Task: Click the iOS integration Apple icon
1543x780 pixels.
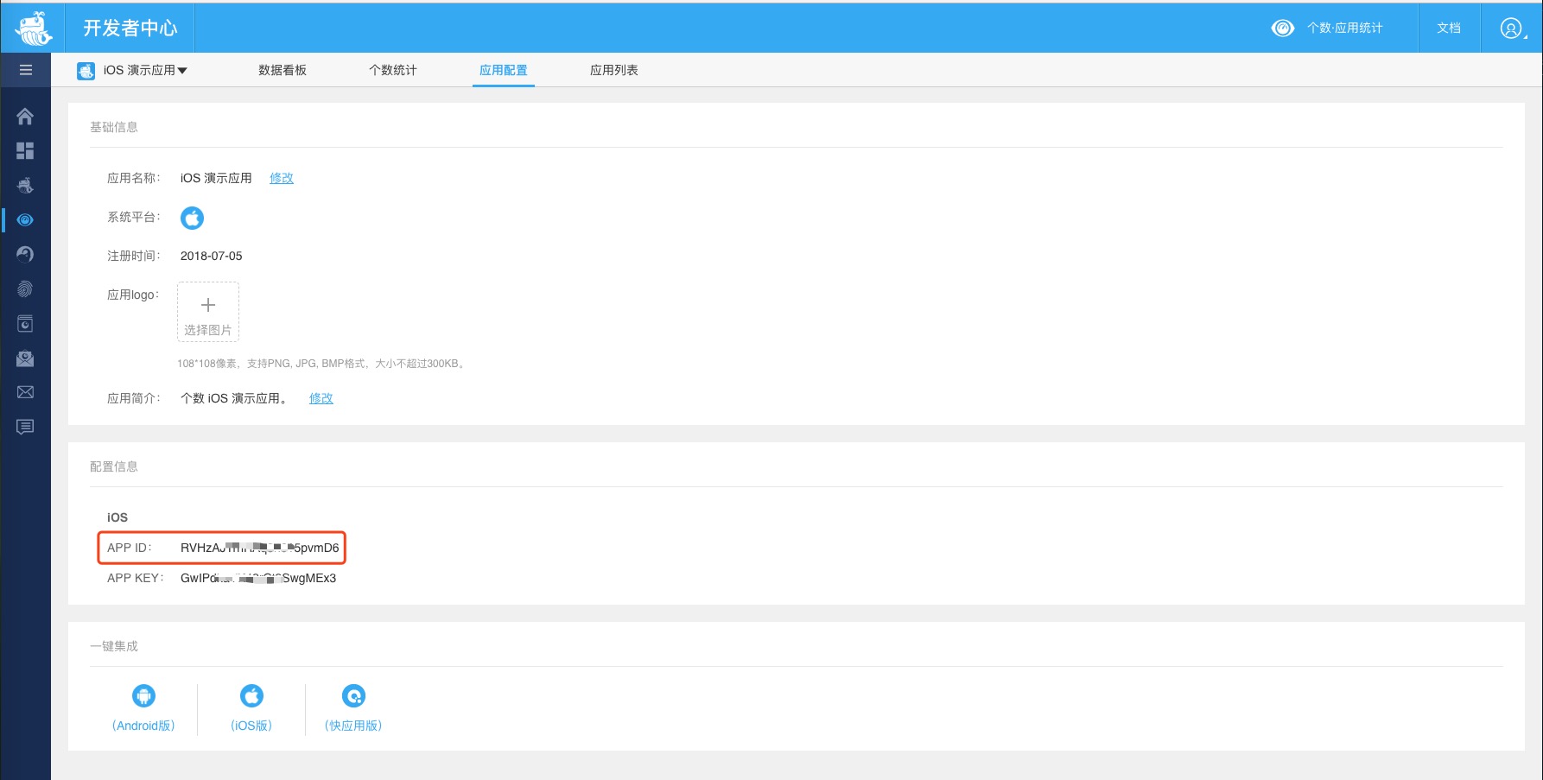Action: point(251,695)
